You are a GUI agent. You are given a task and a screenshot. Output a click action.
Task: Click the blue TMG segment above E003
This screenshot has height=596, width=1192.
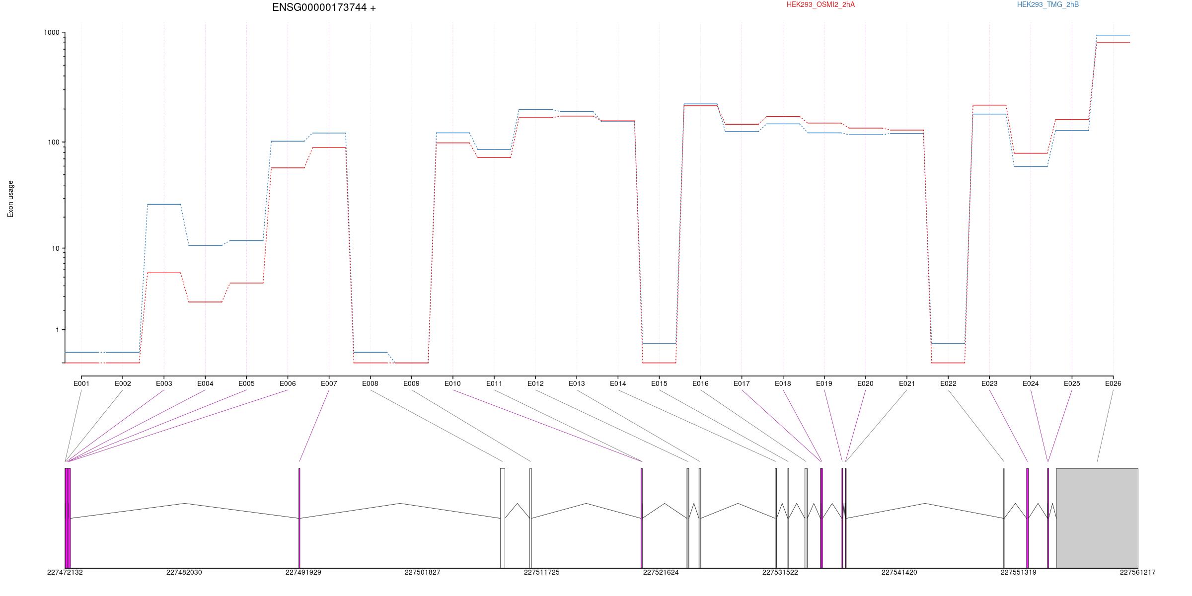click(x=164, y=204)
